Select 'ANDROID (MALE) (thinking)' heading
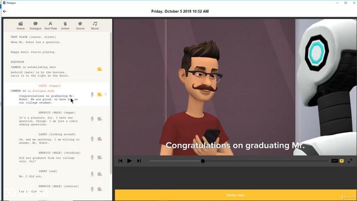The image size is (357, 201). pyautogui.click(x=60, y=152)
